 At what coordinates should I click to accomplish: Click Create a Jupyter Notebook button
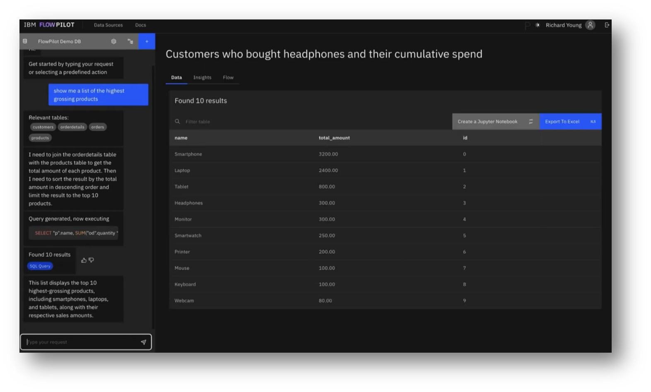496,122
